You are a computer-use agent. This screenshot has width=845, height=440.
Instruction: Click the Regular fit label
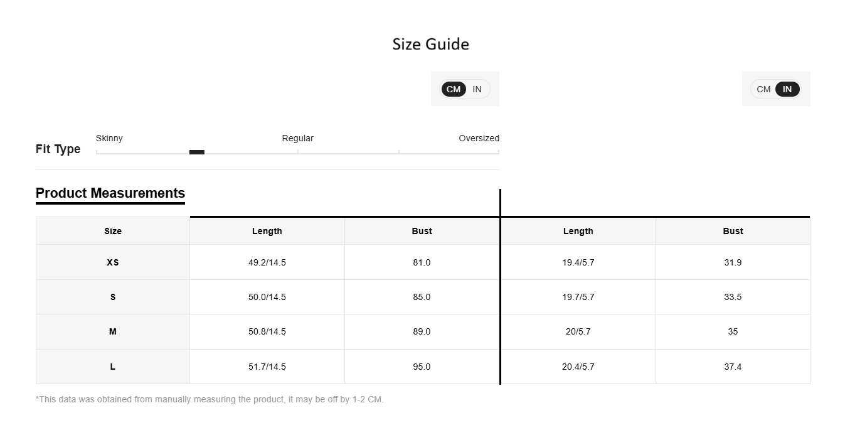click(x=297, y=138)
